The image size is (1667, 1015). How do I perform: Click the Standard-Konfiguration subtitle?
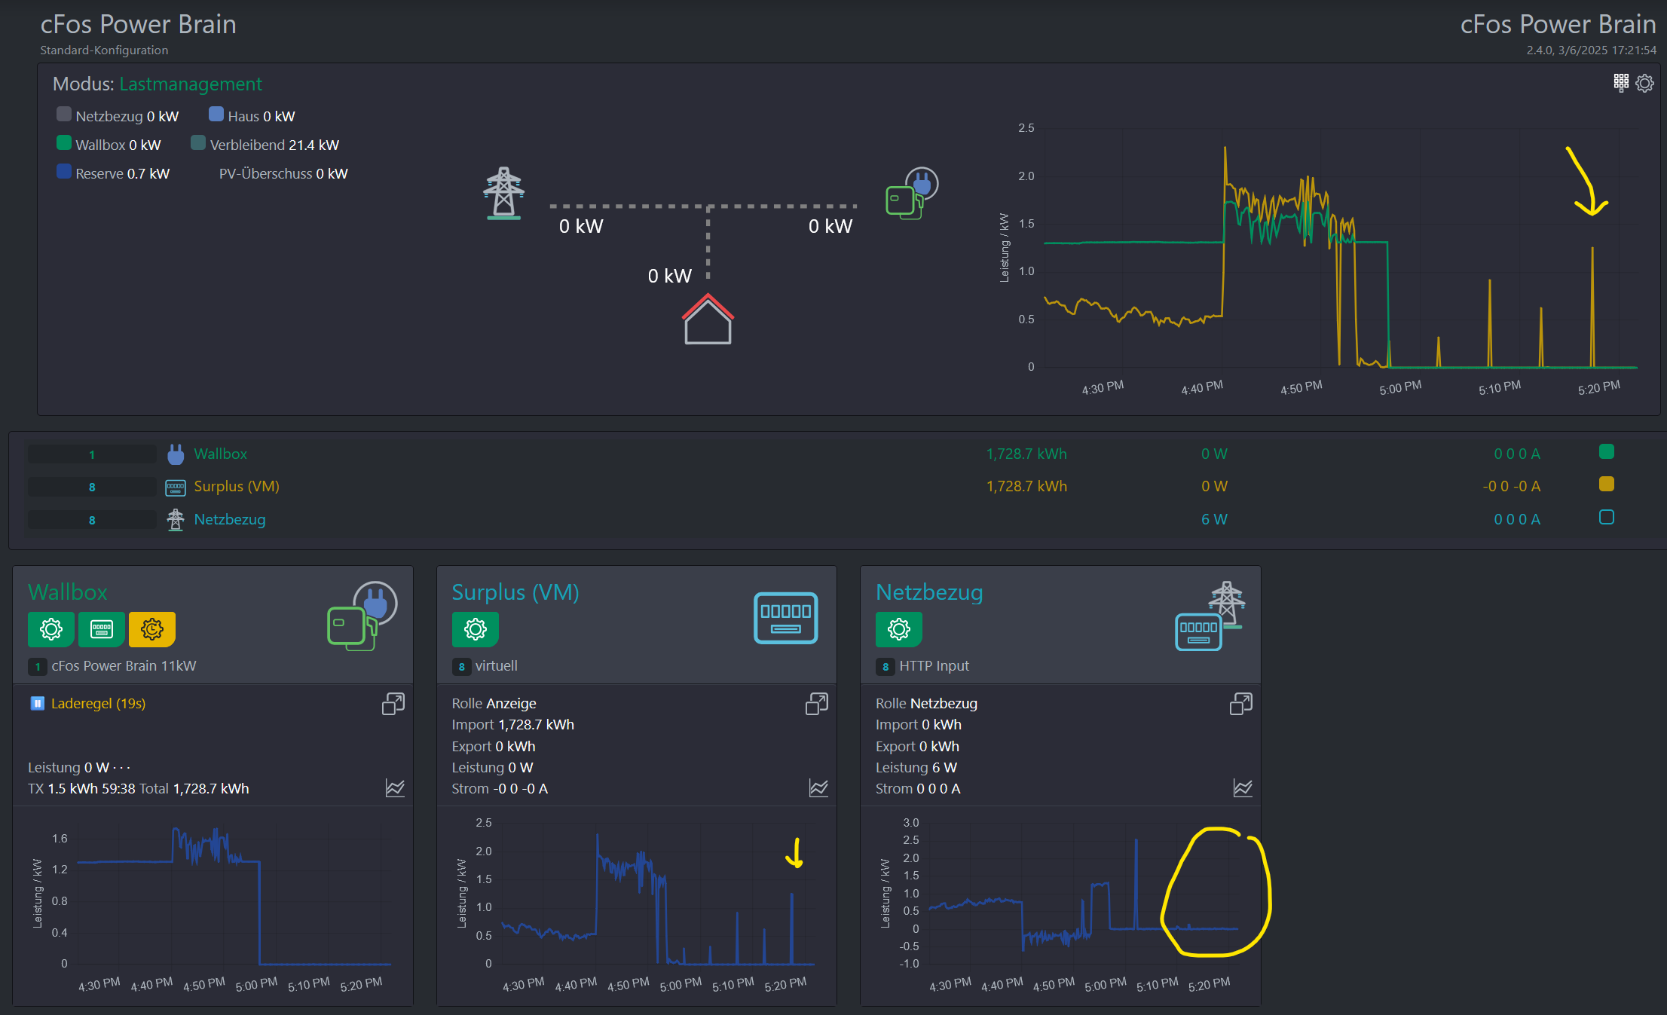[x=104, y=50]
